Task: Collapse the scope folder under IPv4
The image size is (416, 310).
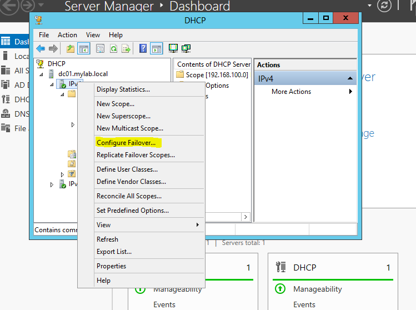Action: coord(62,94)
